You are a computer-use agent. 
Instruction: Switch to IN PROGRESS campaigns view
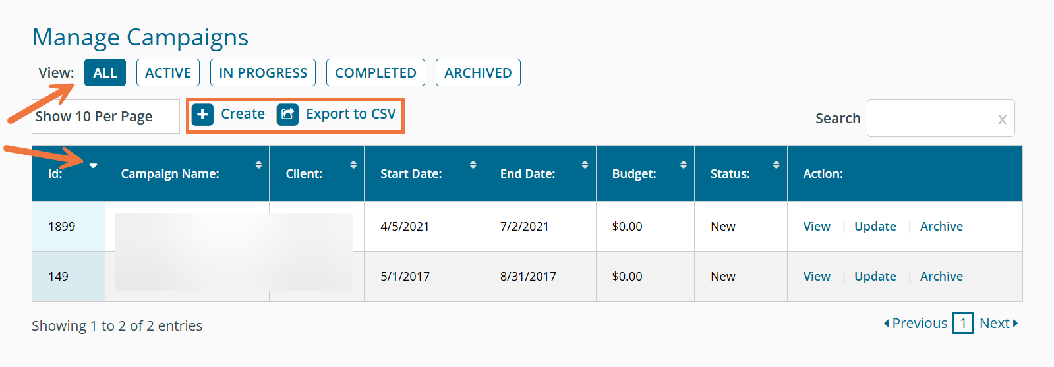pos(263,72)
